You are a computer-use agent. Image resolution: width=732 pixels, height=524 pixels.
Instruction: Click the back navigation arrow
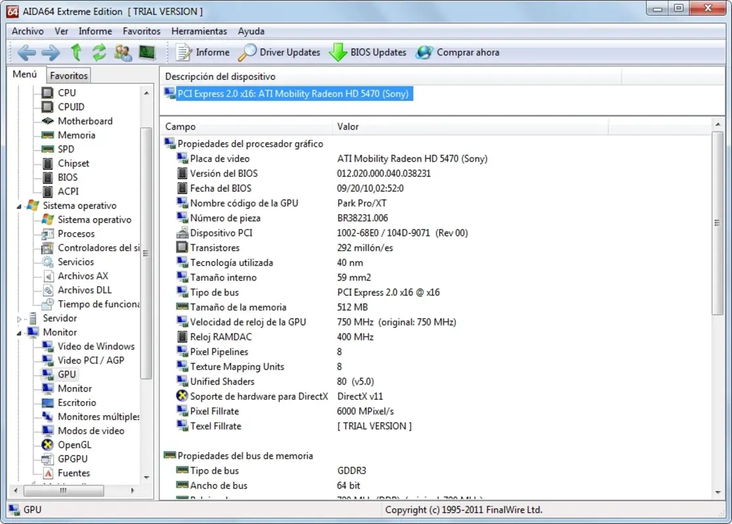pos(26,52)
